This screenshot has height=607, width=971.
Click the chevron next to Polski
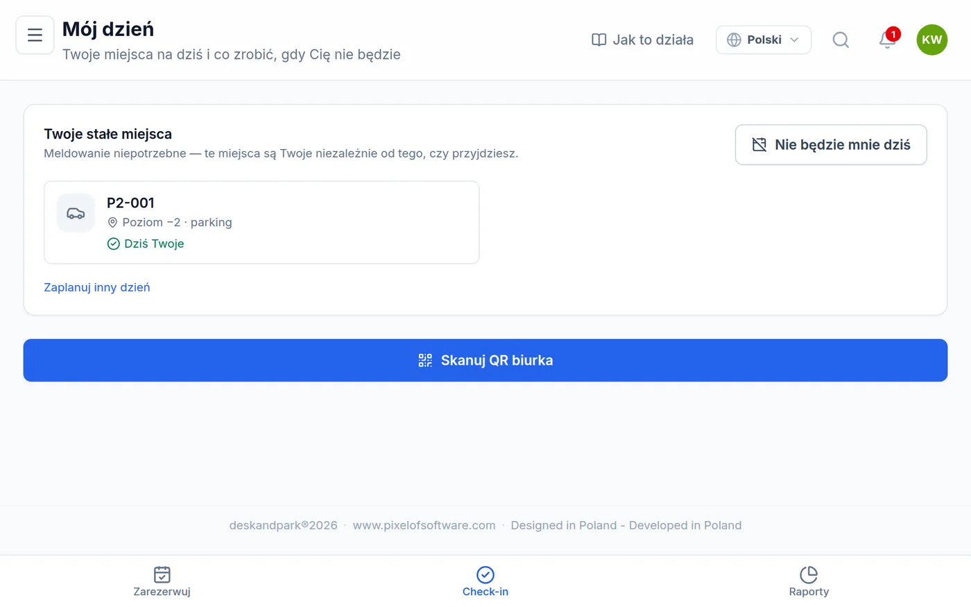pos(794,40)
